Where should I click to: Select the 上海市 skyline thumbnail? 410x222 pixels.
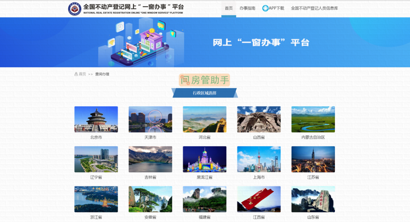tap(259, 159)
